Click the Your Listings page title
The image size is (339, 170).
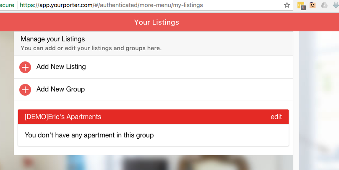(x=156, y=22)
